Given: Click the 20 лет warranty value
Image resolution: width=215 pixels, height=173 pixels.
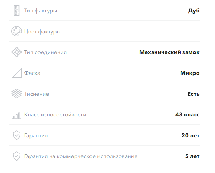Looking at the screenshot, I should [190, 136].
